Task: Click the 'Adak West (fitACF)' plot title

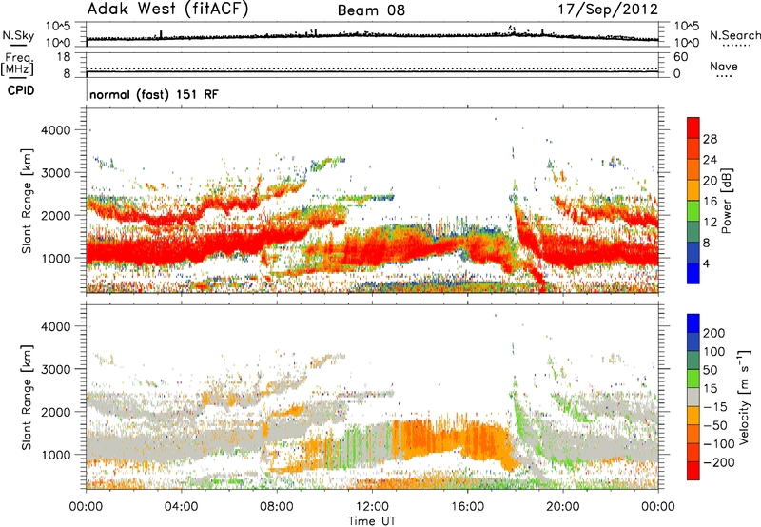Action: pos(167,10)
